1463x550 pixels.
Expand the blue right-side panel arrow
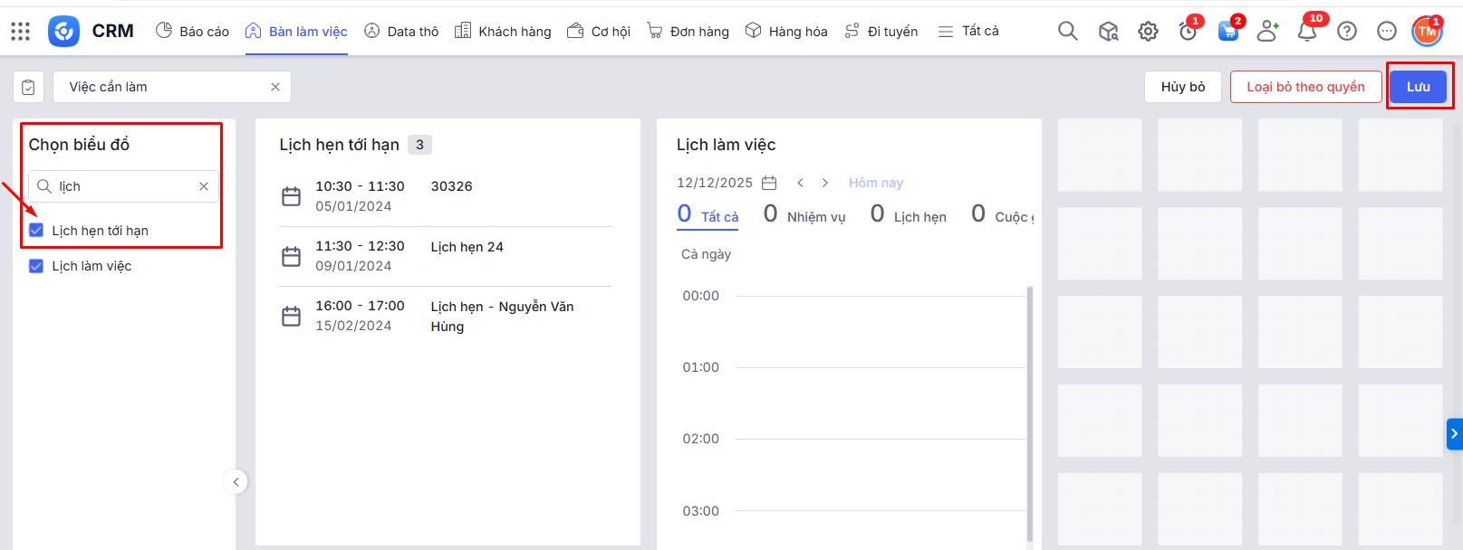tap(1454, 434)
